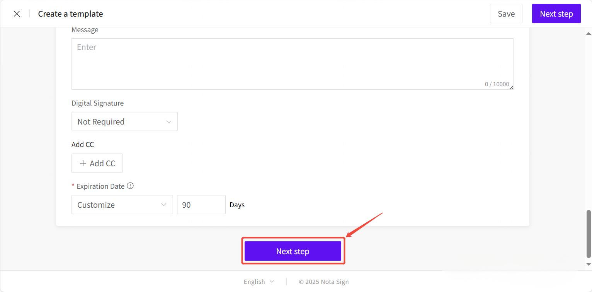Click the 90 days input field

click(201, 205)
